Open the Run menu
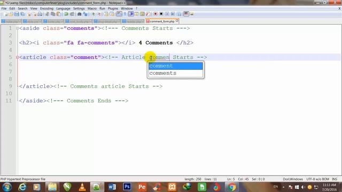 pyautogui.click(x=102, y=9)
